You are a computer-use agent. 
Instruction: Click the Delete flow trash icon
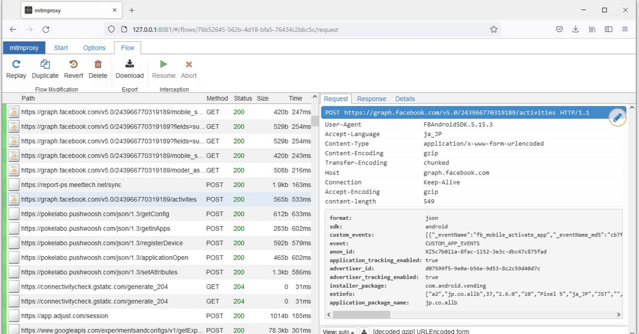point(98,64)
